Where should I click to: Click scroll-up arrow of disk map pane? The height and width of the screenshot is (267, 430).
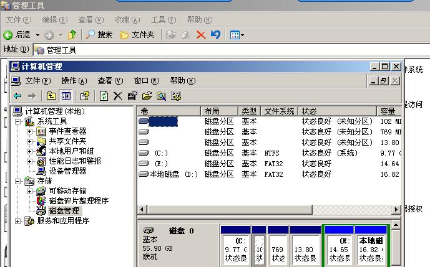click(396, 225)
